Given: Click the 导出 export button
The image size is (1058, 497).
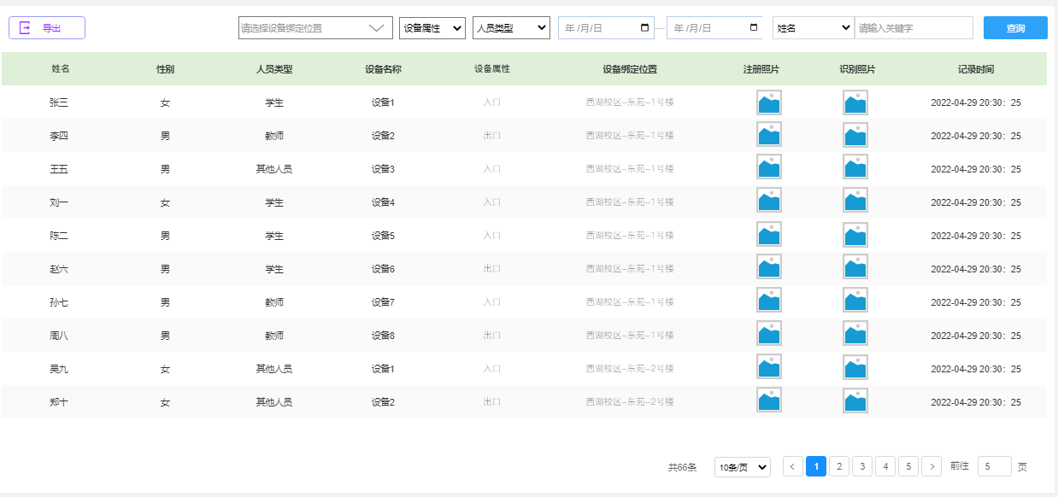Looking at the screenshot, I should pyautogui.click(x=47, y=28).
